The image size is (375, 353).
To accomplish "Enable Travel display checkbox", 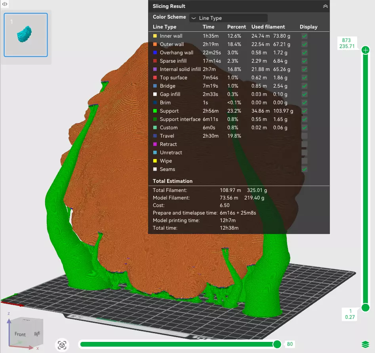I will [x=305, y=136].
